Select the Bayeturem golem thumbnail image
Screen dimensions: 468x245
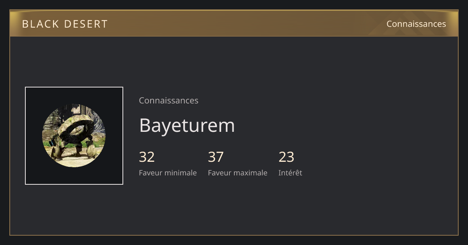74,136
